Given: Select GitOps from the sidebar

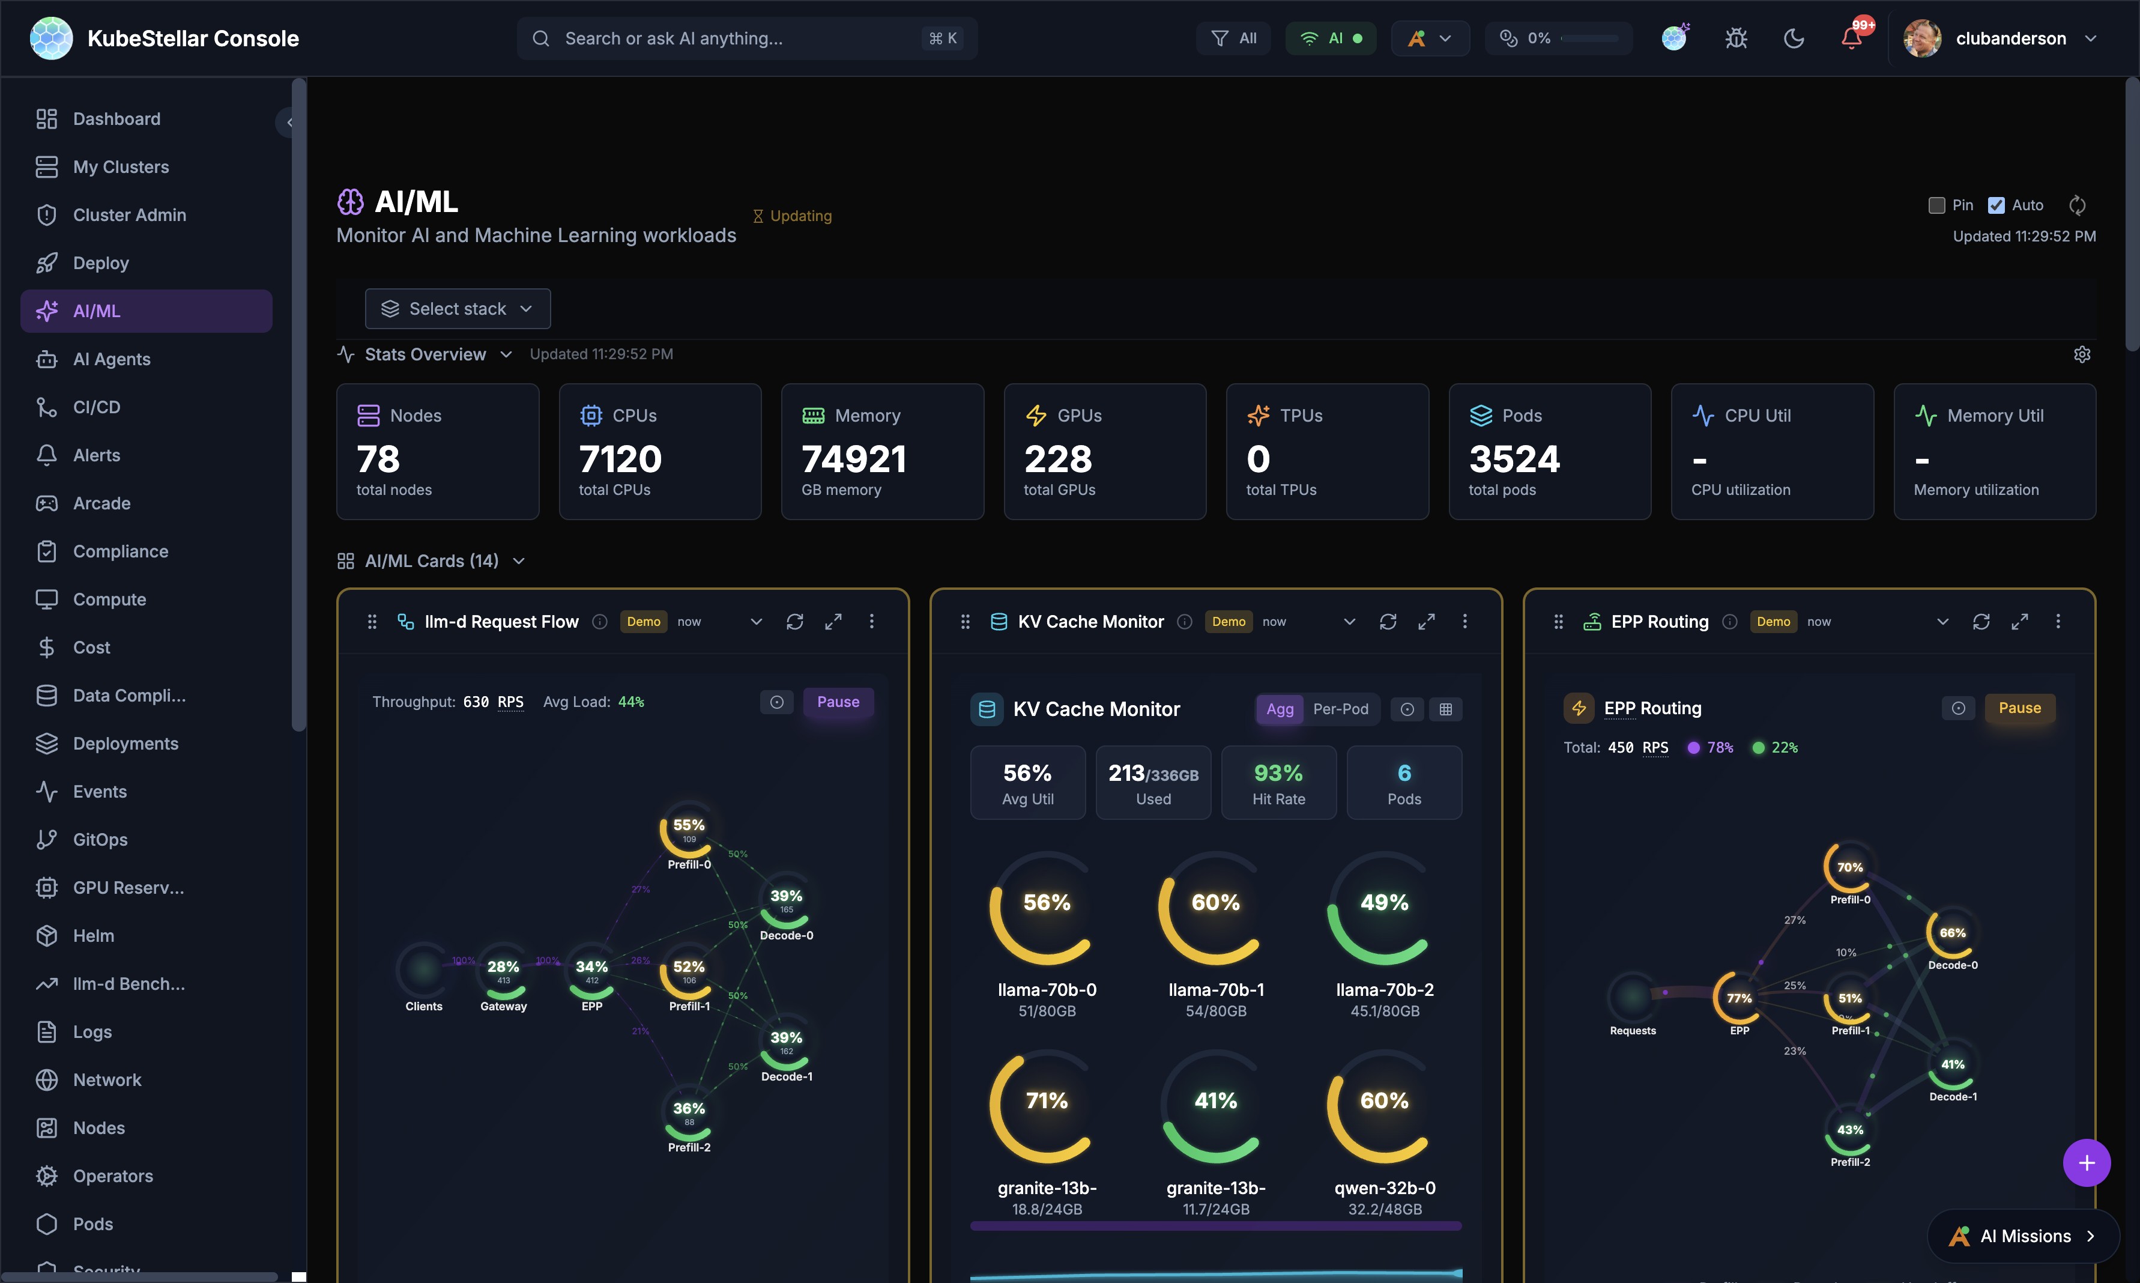Looking at the screenshot, I should pos(100,839).
